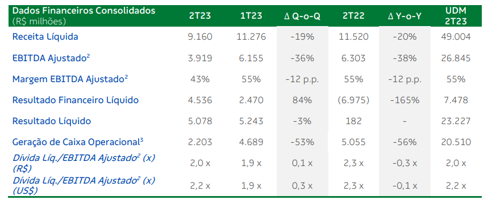Click the Receita Líquida row label
This screenshot has height=204, width=492.
[45, 37]
